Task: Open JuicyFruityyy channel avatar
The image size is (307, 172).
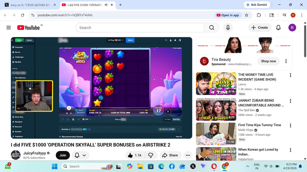Action: pyautogui.click(x=16, y=155)
